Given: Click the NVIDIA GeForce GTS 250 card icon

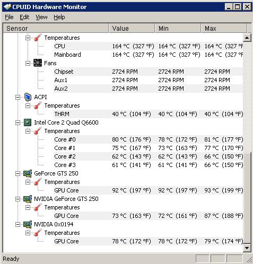Looking at the screenshot, I should click(x=28, y=199).
